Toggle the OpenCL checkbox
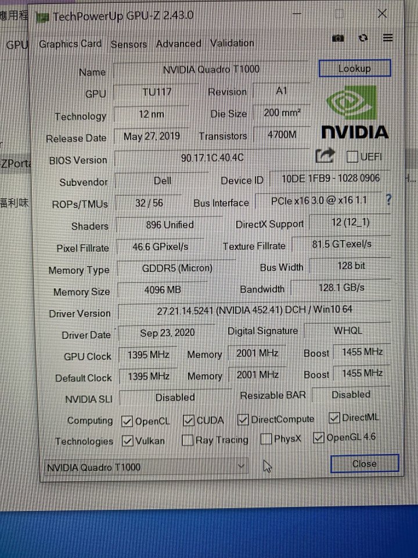Viewport: 418px width, 558px height. (x=127, y=421)
